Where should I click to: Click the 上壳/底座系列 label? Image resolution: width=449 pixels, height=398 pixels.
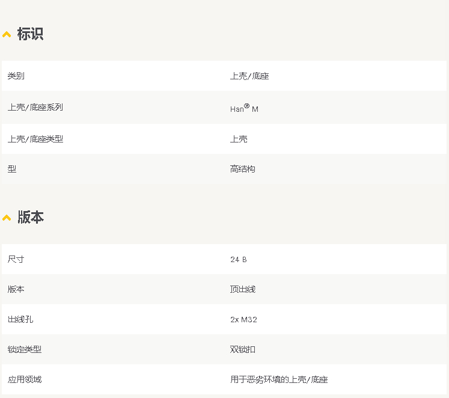point(35,107)
